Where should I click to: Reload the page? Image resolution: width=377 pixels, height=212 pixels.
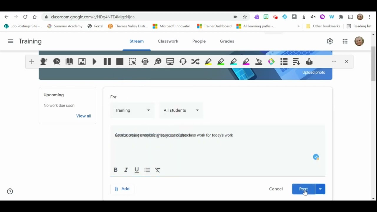coord(25,17)
